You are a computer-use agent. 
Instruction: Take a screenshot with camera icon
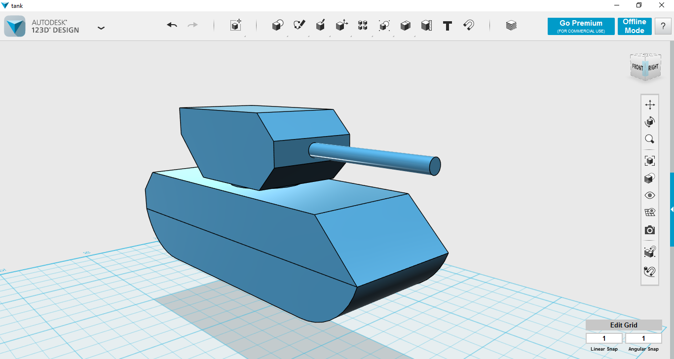click(x=650, y=230)
